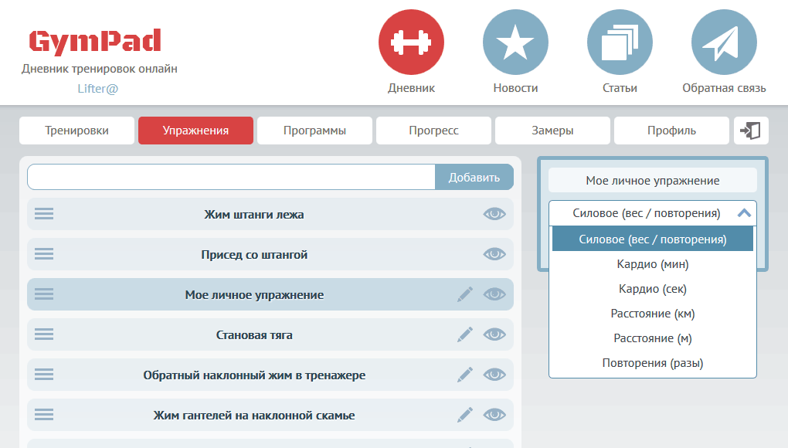Open the Дневник dumbbell icon

pos(411,42)
